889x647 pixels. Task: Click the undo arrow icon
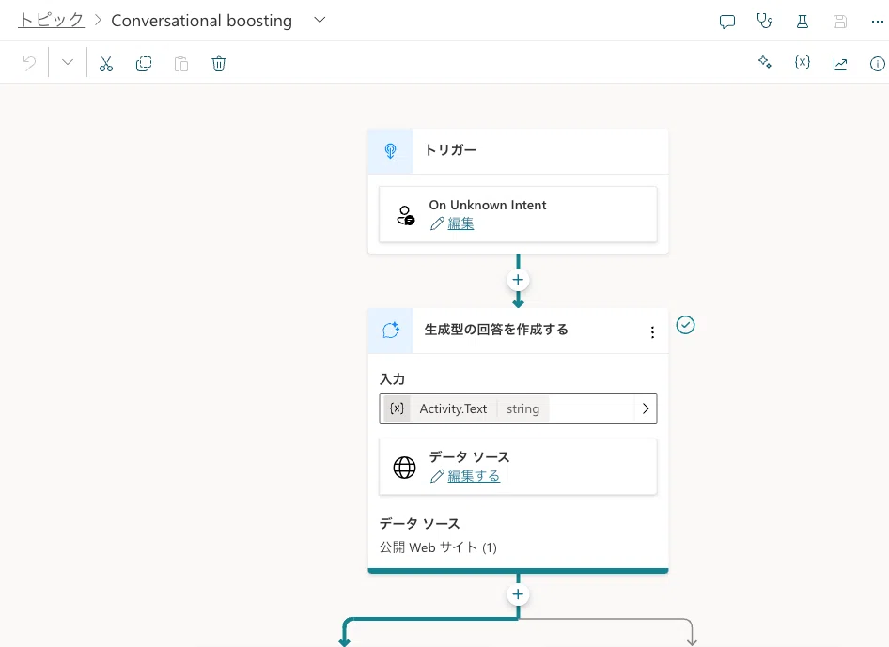point(29,63)
